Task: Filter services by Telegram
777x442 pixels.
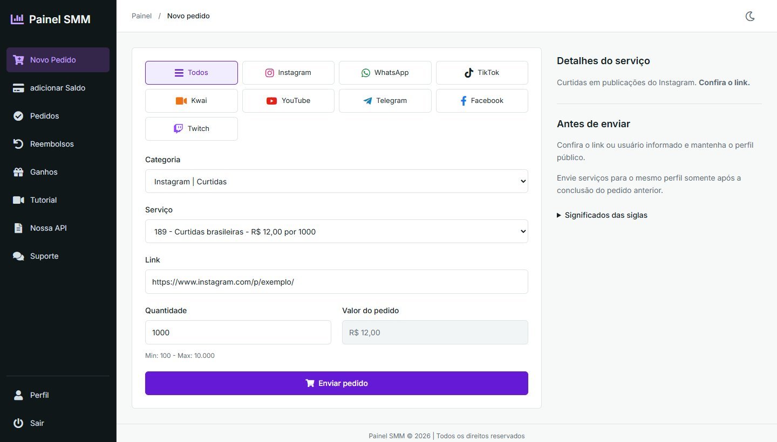Action: tap(385, 101)
